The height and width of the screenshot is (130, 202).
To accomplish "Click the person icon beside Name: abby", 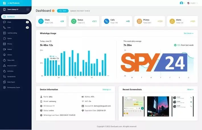I will [41, 97].
